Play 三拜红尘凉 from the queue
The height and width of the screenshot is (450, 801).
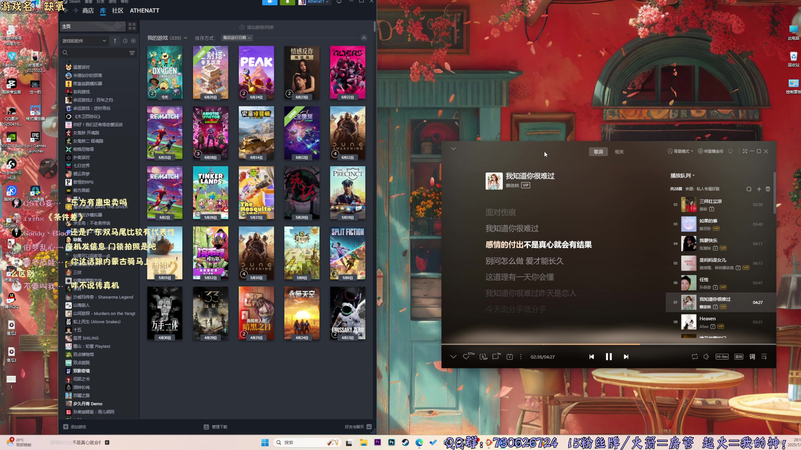721,205
